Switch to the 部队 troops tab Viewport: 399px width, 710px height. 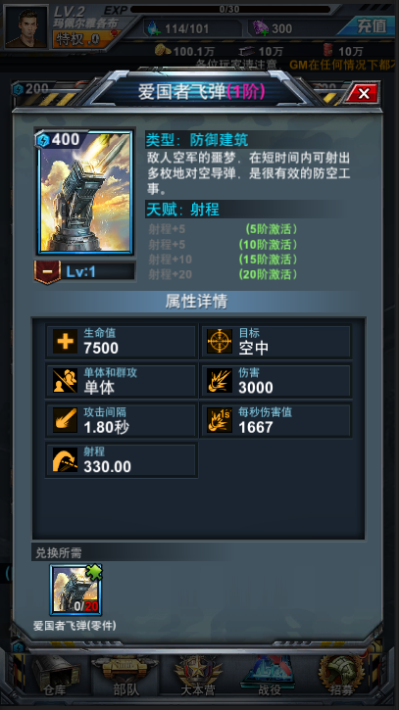[x=125, y=678]
